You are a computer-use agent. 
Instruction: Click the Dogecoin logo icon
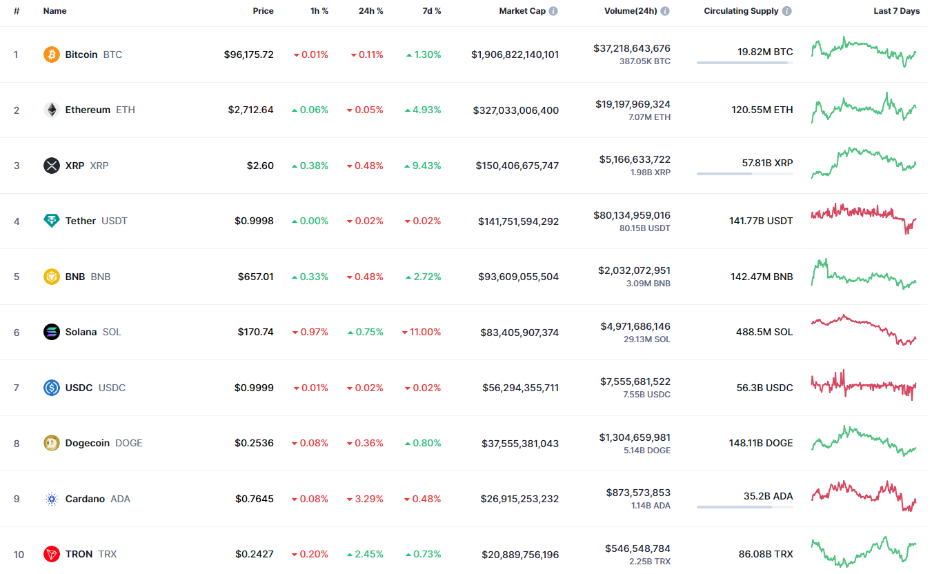[x=52, y=443]
